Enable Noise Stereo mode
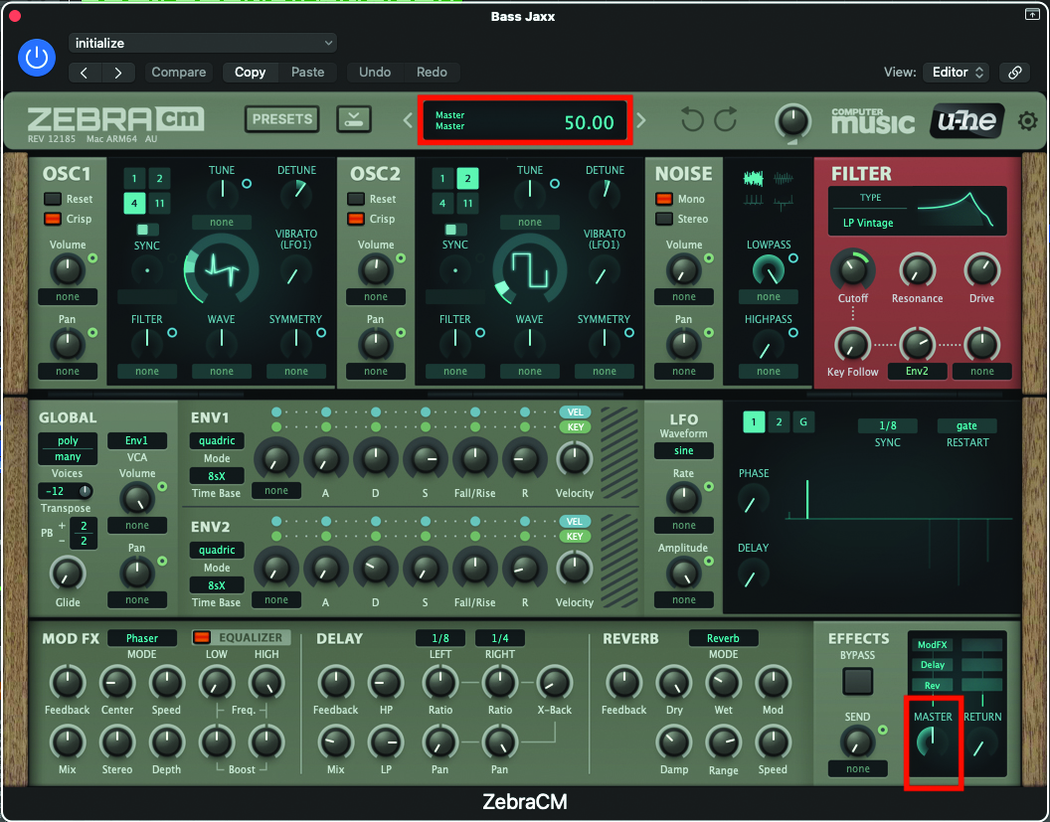Image resolution: width=1050 pixels, height=822 pixels. click(663, 219)
